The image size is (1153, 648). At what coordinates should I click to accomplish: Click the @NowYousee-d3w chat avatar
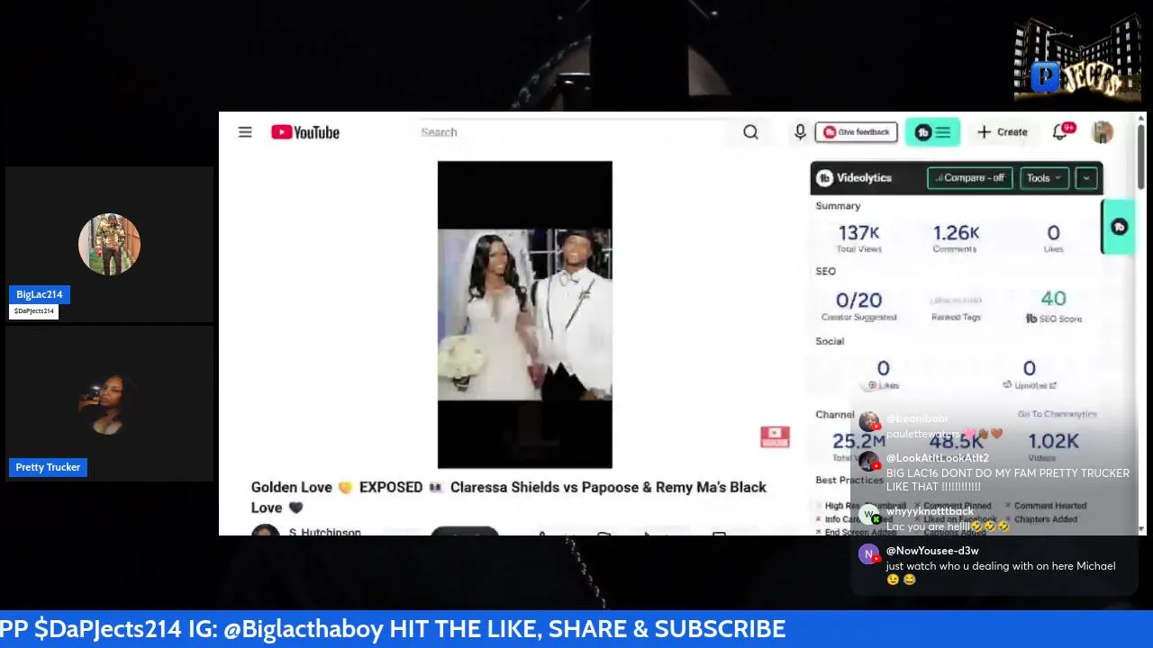(x=868, y=554)
